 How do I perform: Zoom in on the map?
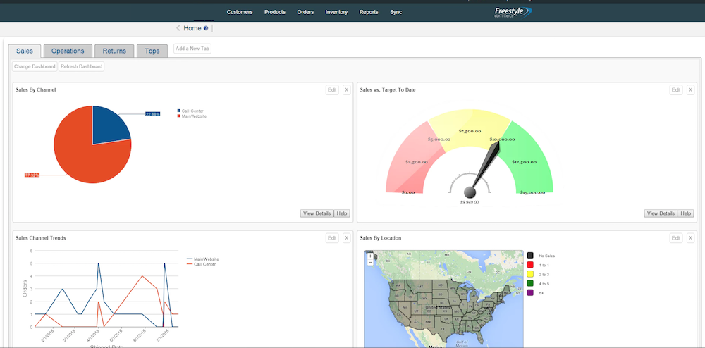pos(370,256)
